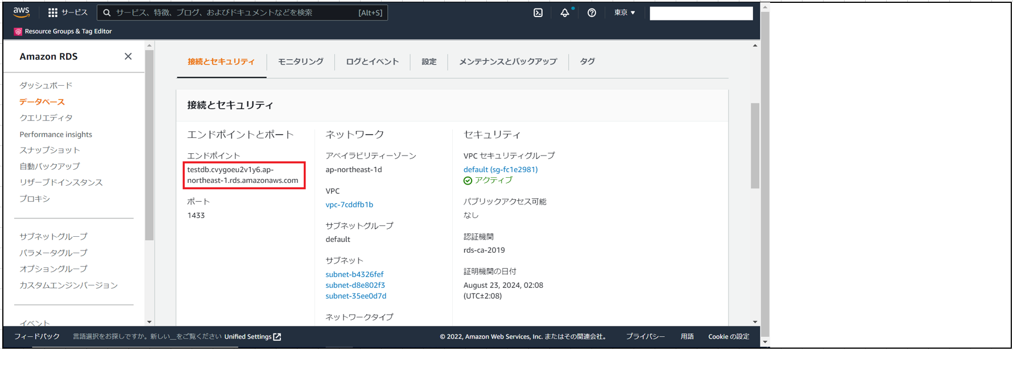Open Performance insights in sidebar
Image resolution: width=1013 pixels, height=368 pixels.
pos(56,135)
